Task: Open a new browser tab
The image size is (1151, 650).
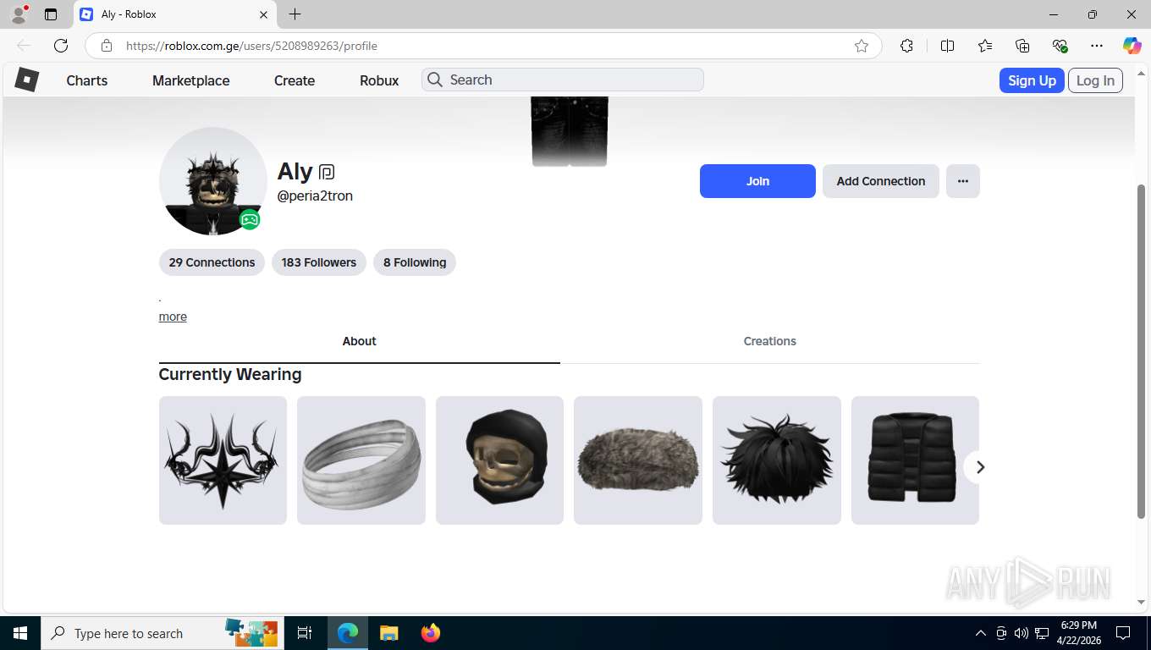Action: (x=295, y=14)
